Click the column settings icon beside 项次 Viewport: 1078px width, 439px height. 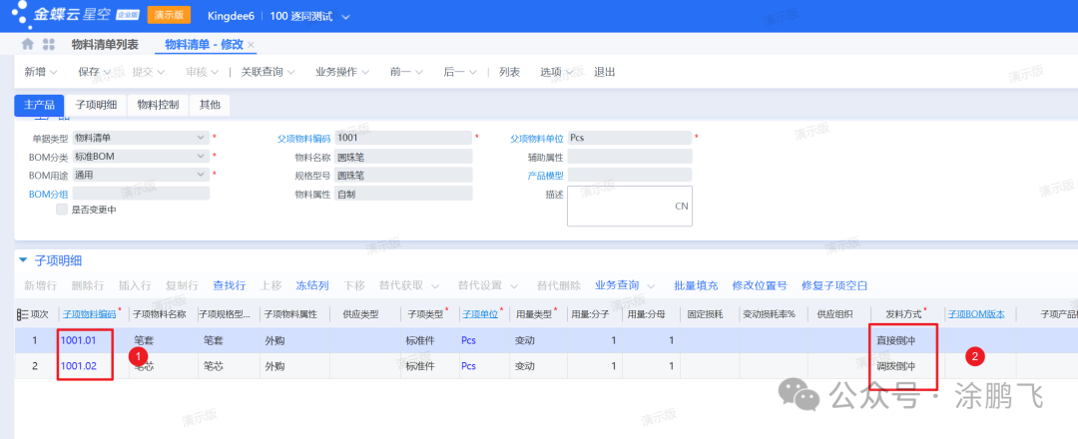pos(22,314)
